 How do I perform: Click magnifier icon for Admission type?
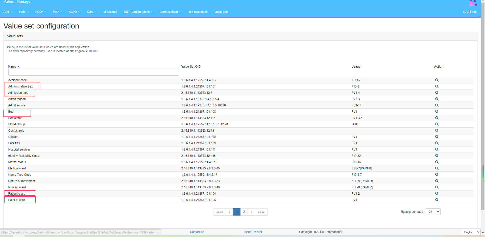coord(437,93)
